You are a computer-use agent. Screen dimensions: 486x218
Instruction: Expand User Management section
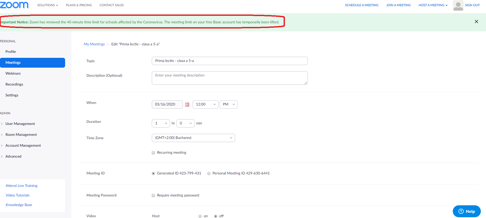[20, 124]
